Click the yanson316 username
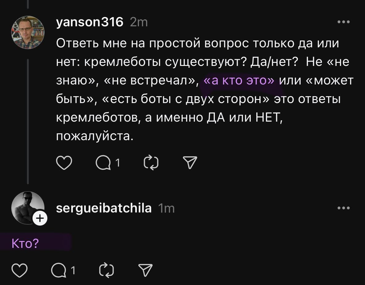The image size is (365, 285). pos(90,22)
